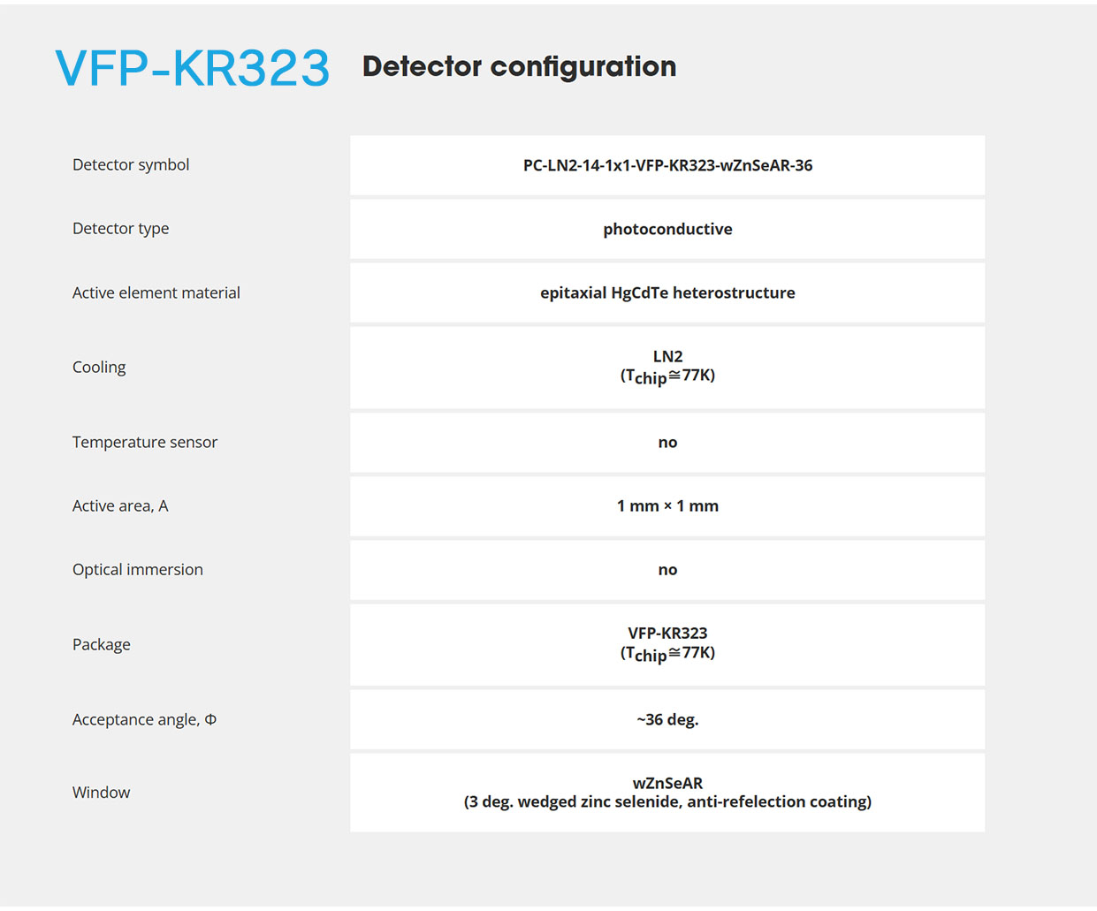Click the VFP-KR323 blue heading
The height and width of the screenshot is (911, 1097).
(192, 68)
